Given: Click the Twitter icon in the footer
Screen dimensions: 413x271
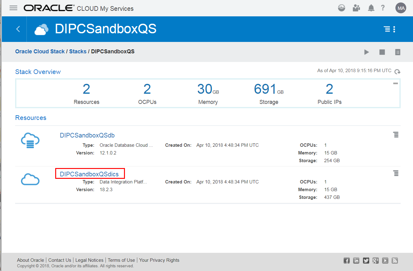Looking at the screenshot, I should 366,261.
